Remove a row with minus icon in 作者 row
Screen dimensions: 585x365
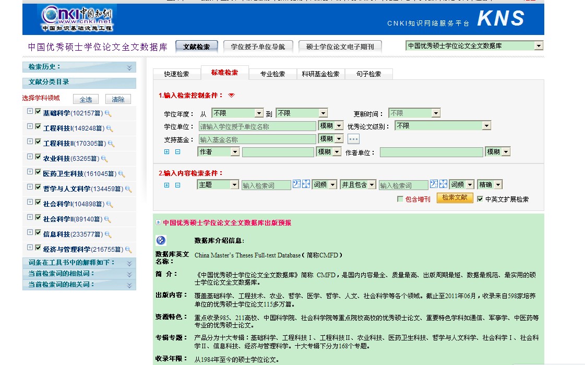point(177,152)
